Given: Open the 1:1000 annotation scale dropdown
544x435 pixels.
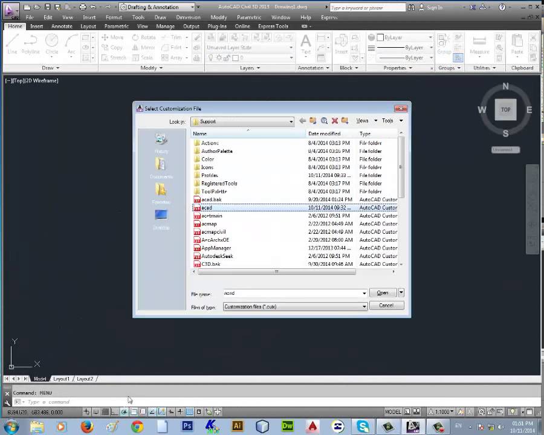Looking at the screenshot, I should tap(441, 412).
